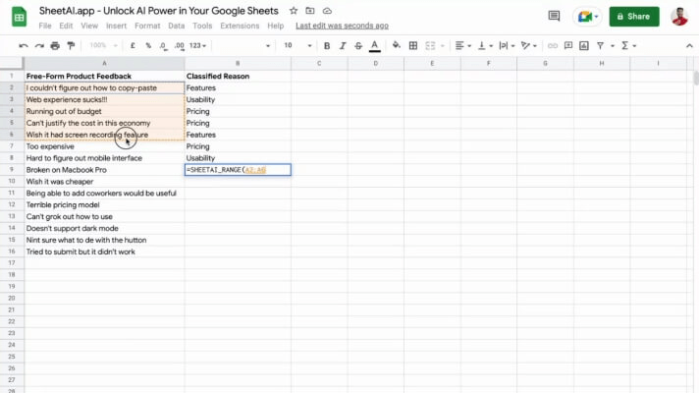Open comment history icon
This screenshot has height=393, width=699.
click(554, 17)
